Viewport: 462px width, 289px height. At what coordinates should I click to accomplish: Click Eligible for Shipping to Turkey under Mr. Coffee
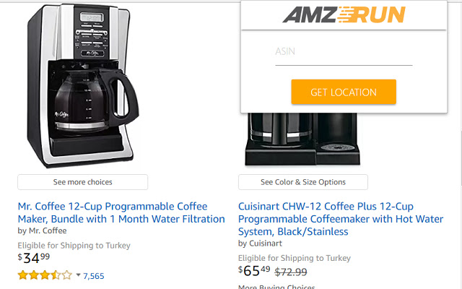pos(74,246)
